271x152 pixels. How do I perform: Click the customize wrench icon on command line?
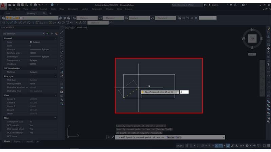[112, 137]
